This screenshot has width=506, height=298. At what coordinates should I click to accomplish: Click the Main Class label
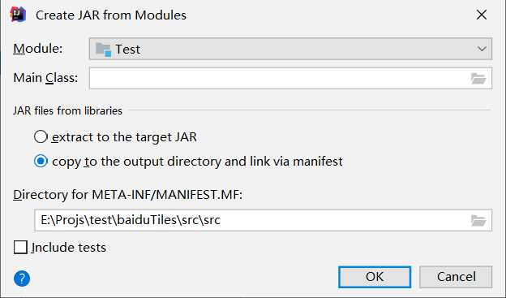coord(45,78)
